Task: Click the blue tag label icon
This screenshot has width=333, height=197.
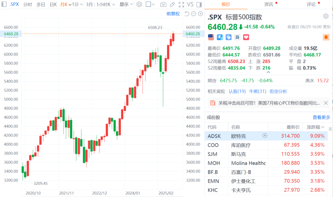Action: [x=229, y=38]
